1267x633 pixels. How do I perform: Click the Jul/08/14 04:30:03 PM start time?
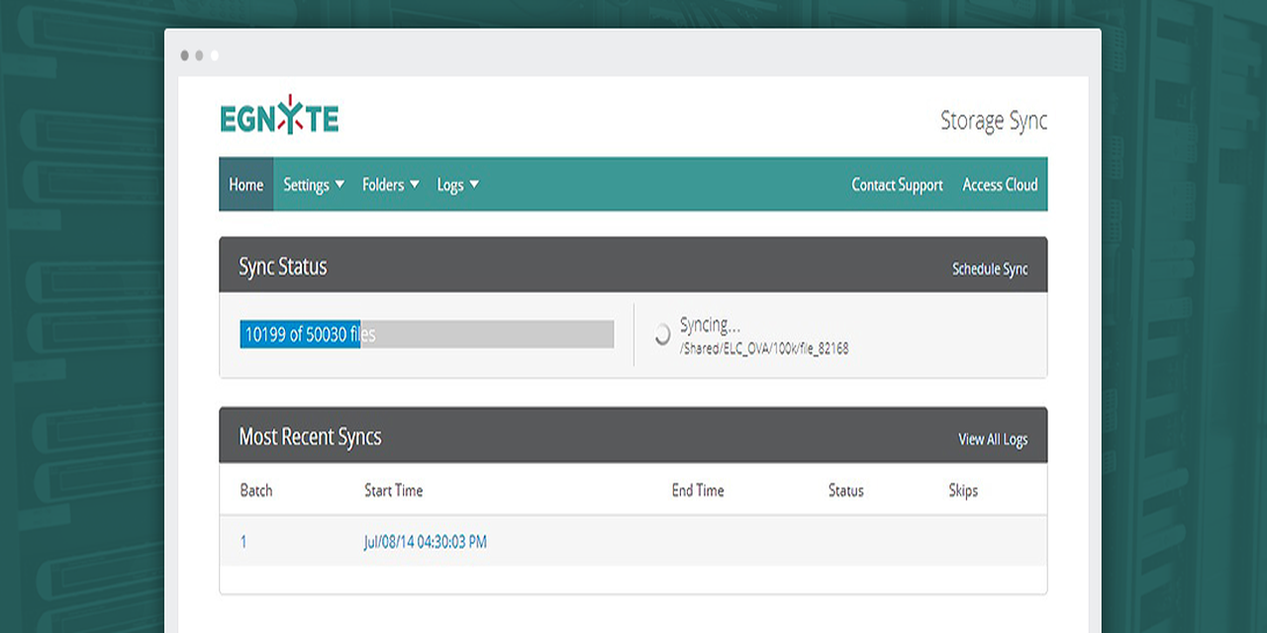tap(426, 542)
